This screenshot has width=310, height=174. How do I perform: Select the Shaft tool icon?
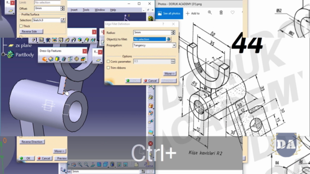[48, 40]
